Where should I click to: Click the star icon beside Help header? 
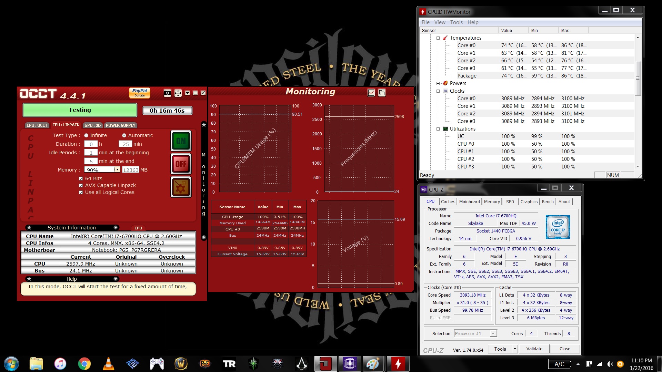click(29, 279)
